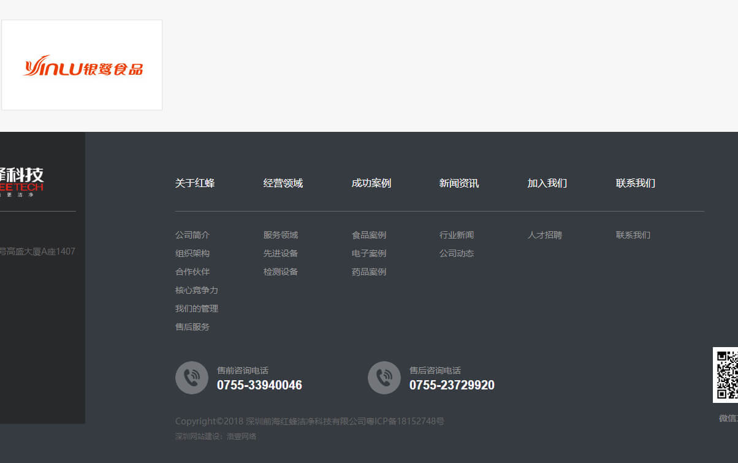Click the after-sales phone icon

click(x=384, y=377)
